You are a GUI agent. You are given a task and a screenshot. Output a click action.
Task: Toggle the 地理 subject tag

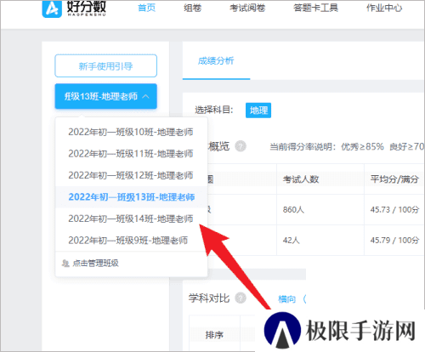(x=258, y=111)
